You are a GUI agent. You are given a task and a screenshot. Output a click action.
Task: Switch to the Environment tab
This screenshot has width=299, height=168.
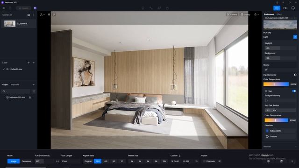point(269,14)
